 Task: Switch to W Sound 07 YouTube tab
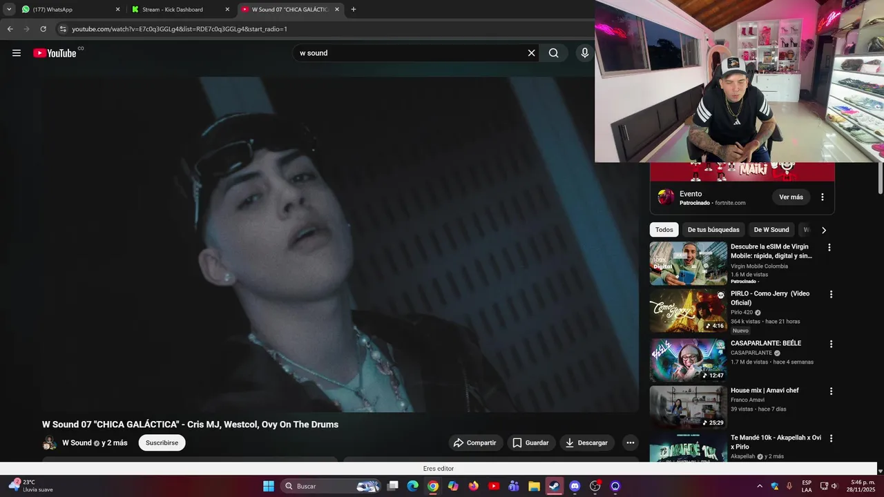291,10
